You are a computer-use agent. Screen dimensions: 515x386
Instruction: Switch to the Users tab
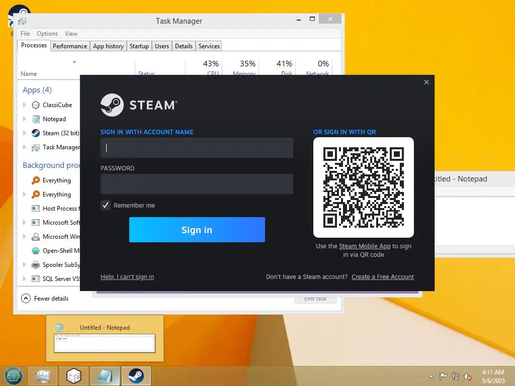click(x=162, y=46)
